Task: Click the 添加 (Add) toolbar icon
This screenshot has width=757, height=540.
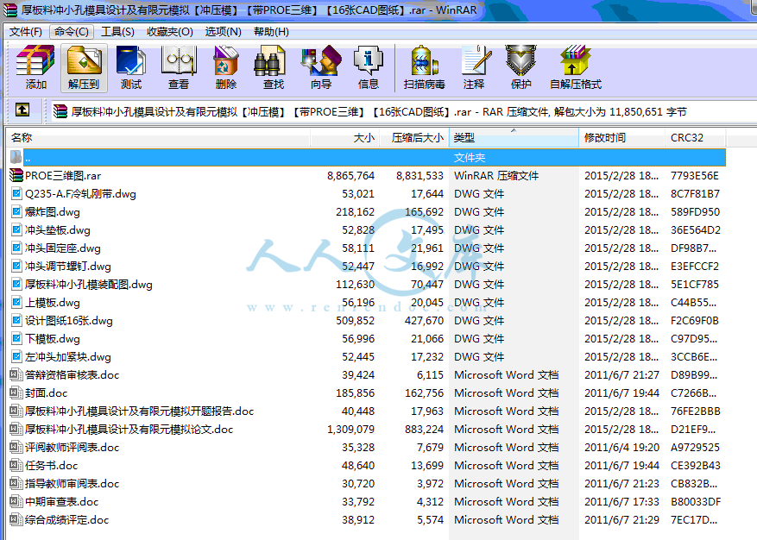Action: (35, 67)
